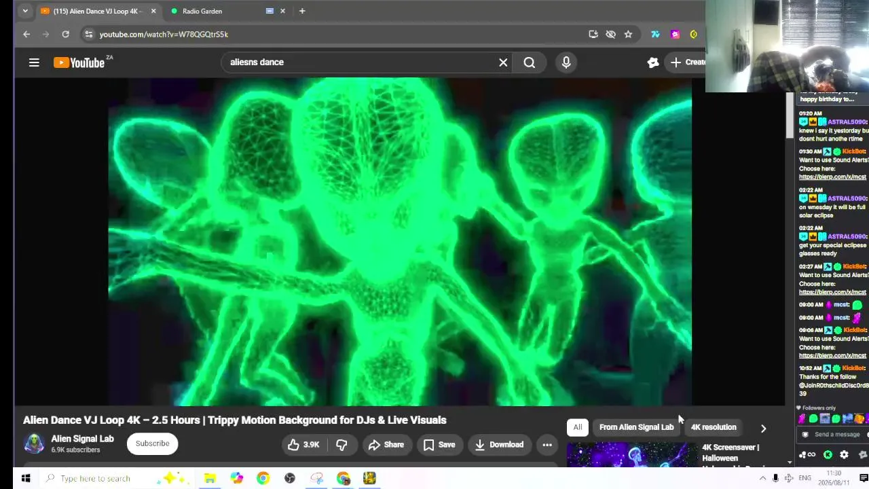Image resolution: width=869 pixels, height=489 pixels.
Task: Show more filter chips with right chevron
Action: 763,429
